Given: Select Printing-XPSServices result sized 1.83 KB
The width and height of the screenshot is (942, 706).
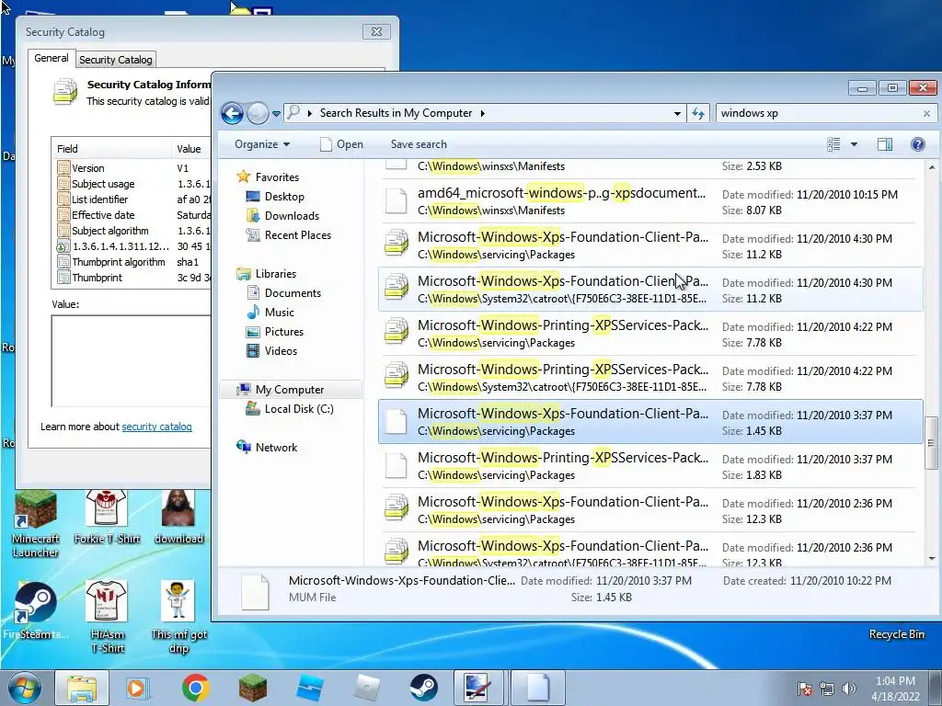Looking at the screenshot, I should pos(650,466).
